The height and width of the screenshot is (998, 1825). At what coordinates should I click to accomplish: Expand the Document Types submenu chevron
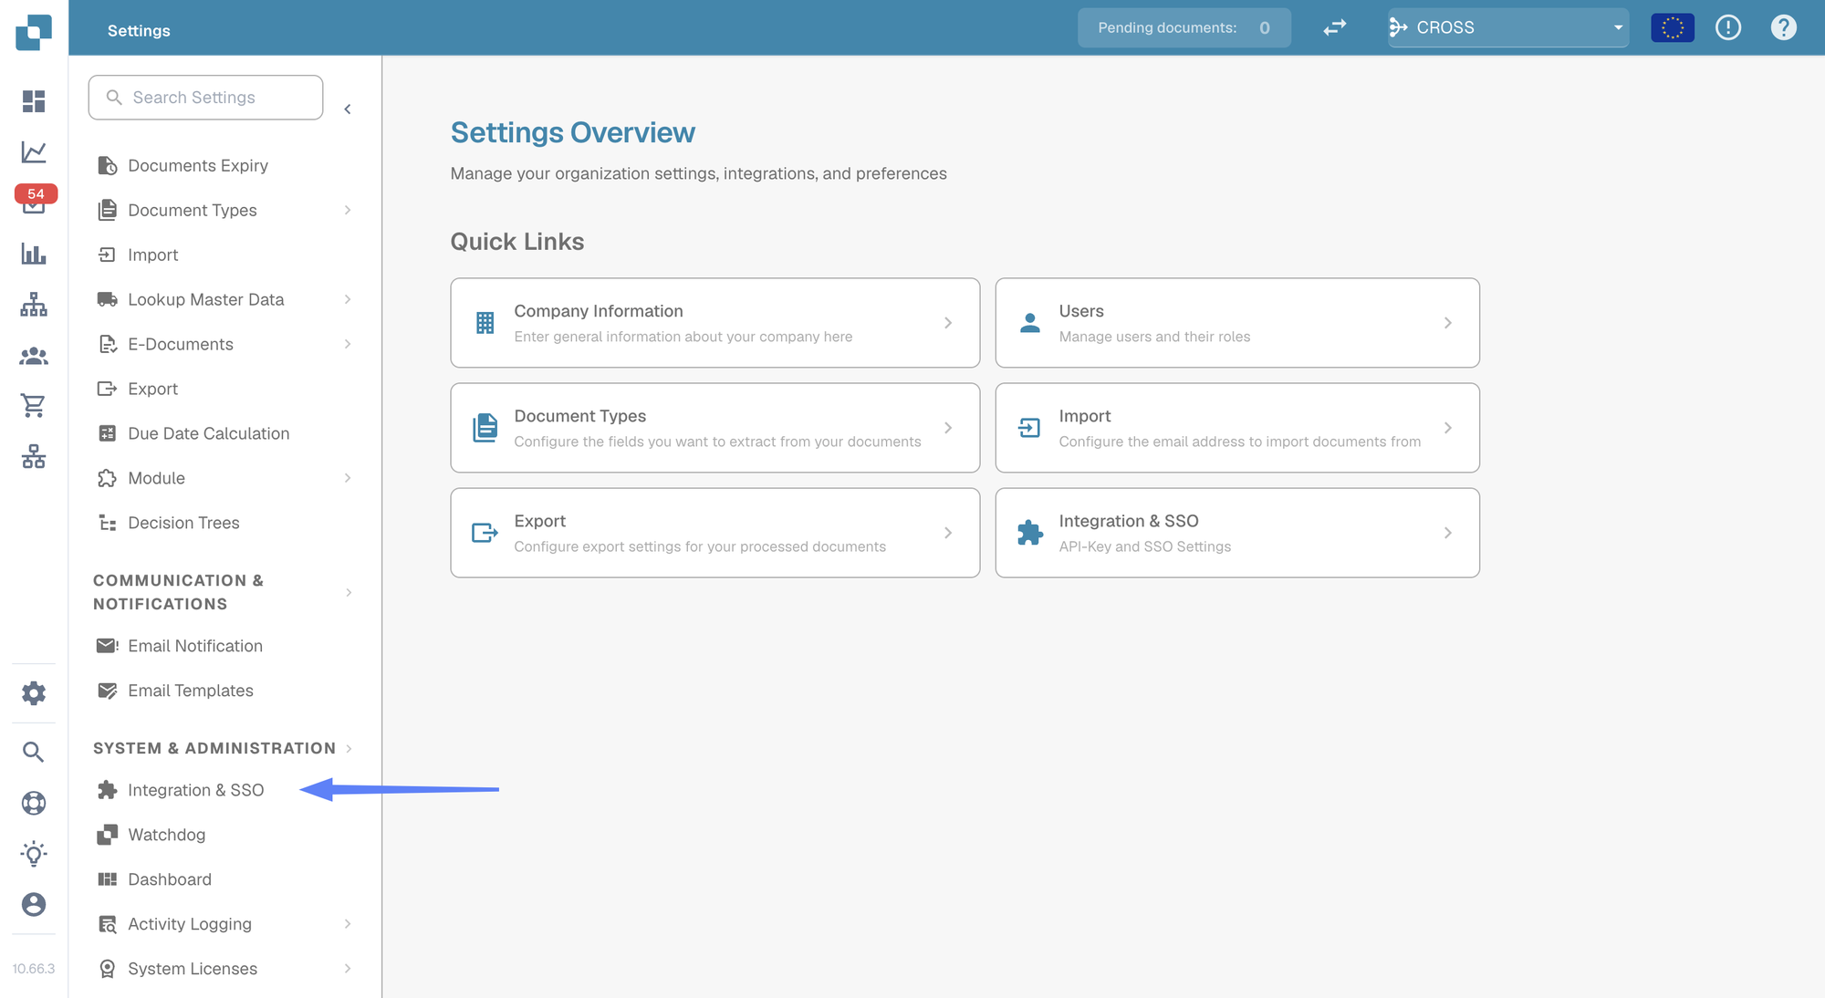click(348, 211)
